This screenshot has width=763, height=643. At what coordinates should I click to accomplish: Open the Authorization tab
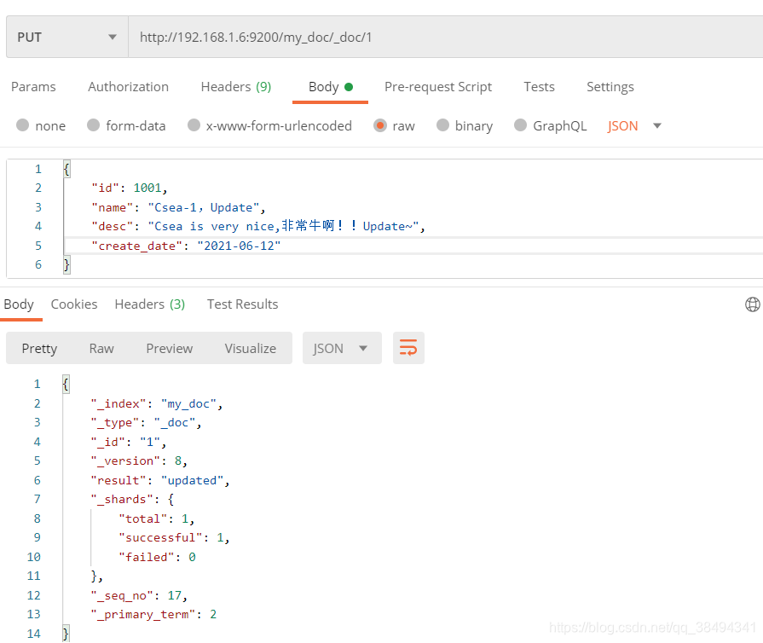tap(128, 87)
